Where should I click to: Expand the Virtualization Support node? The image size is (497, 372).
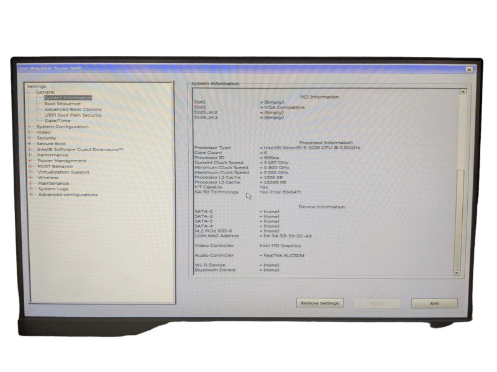(x=30, y=172)
